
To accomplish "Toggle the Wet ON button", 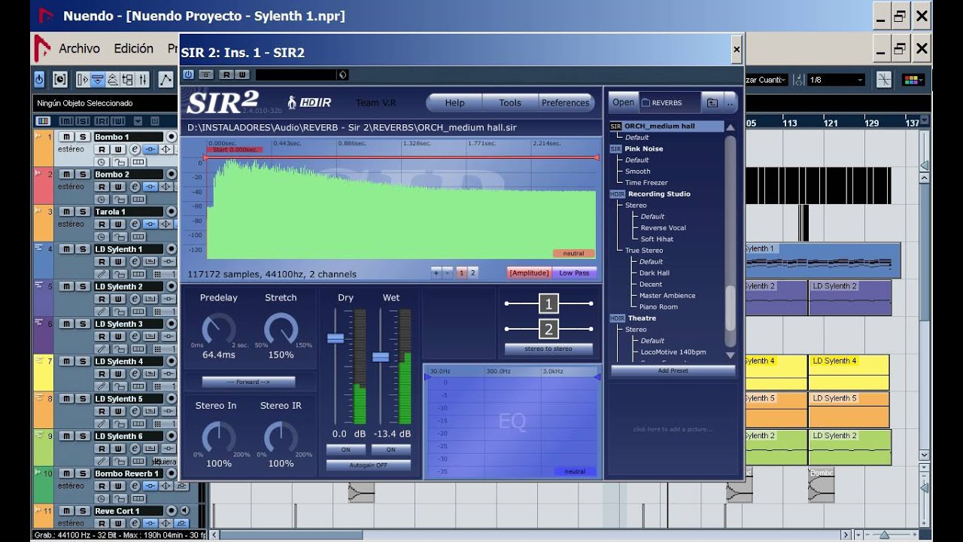I will click(x=390, y=449).
